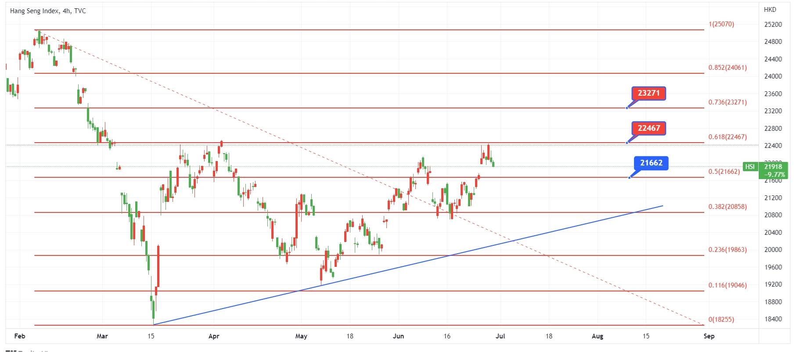Image resolution: width=796 pixels, height=352 pixels.
Task: Click 25200 on the price axis
Action: pyautogui.click(x=773, y=25)
